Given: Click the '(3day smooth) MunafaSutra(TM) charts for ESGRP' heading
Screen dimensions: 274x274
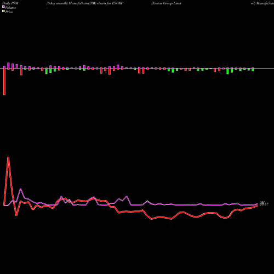Looking at the screenshot, I should 85,3.
